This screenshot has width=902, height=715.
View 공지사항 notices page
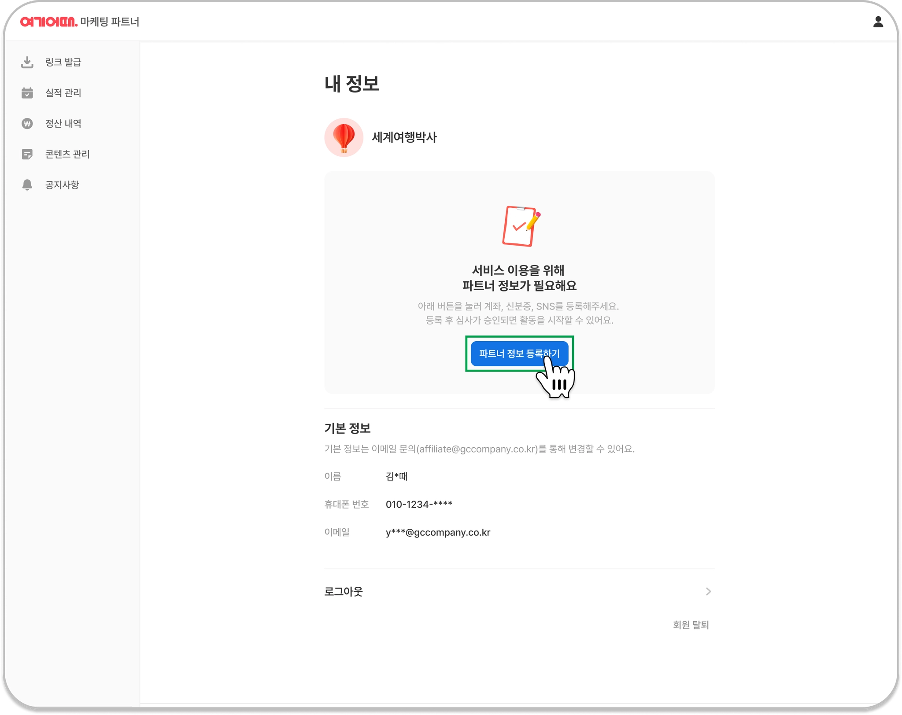pos(62,185)
